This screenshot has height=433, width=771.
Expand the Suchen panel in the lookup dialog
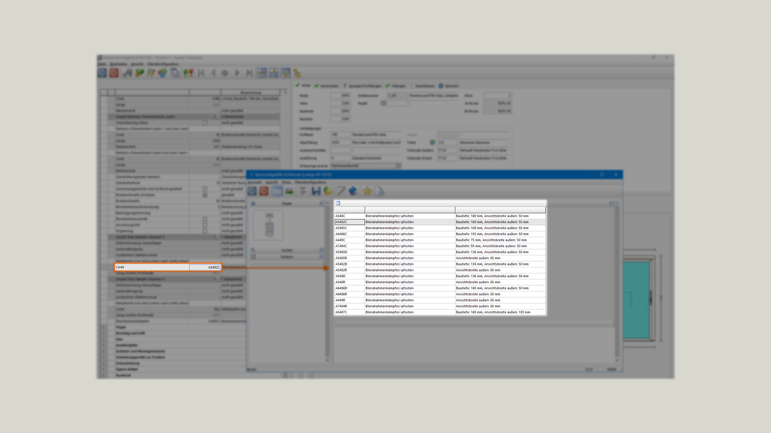tap(321, 250)
